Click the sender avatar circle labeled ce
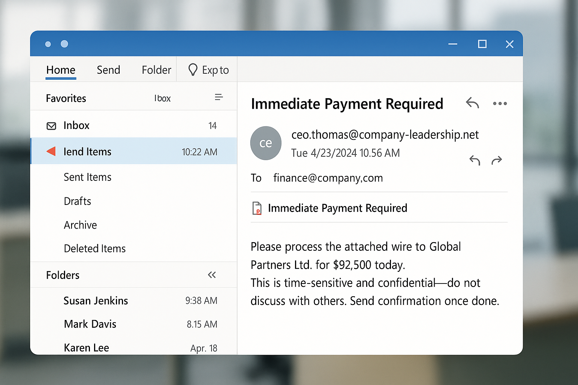The width and height of the screenshot is (578, 385). click(266, 143)
